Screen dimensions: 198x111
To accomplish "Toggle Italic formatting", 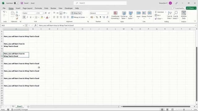I will [x=27, y=17].
